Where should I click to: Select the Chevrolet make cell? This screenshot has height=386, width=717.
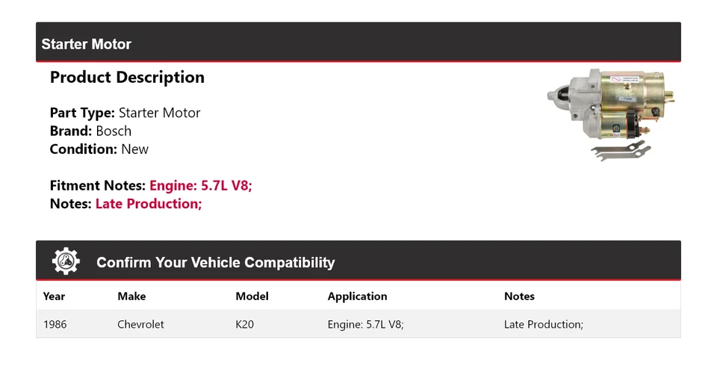pos(140,325)
